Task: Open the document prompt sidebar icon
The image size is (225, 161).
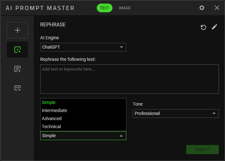Action: coord(17,69)
